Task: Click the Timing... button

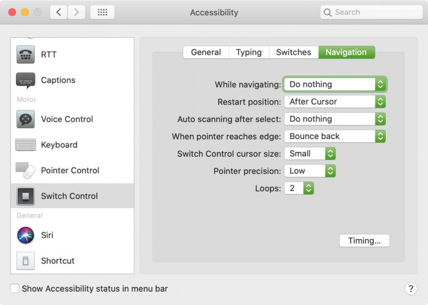Action: pos(364,240)
